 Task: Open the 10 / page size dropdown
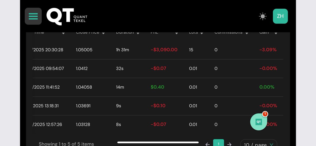(x=259, y=143)
